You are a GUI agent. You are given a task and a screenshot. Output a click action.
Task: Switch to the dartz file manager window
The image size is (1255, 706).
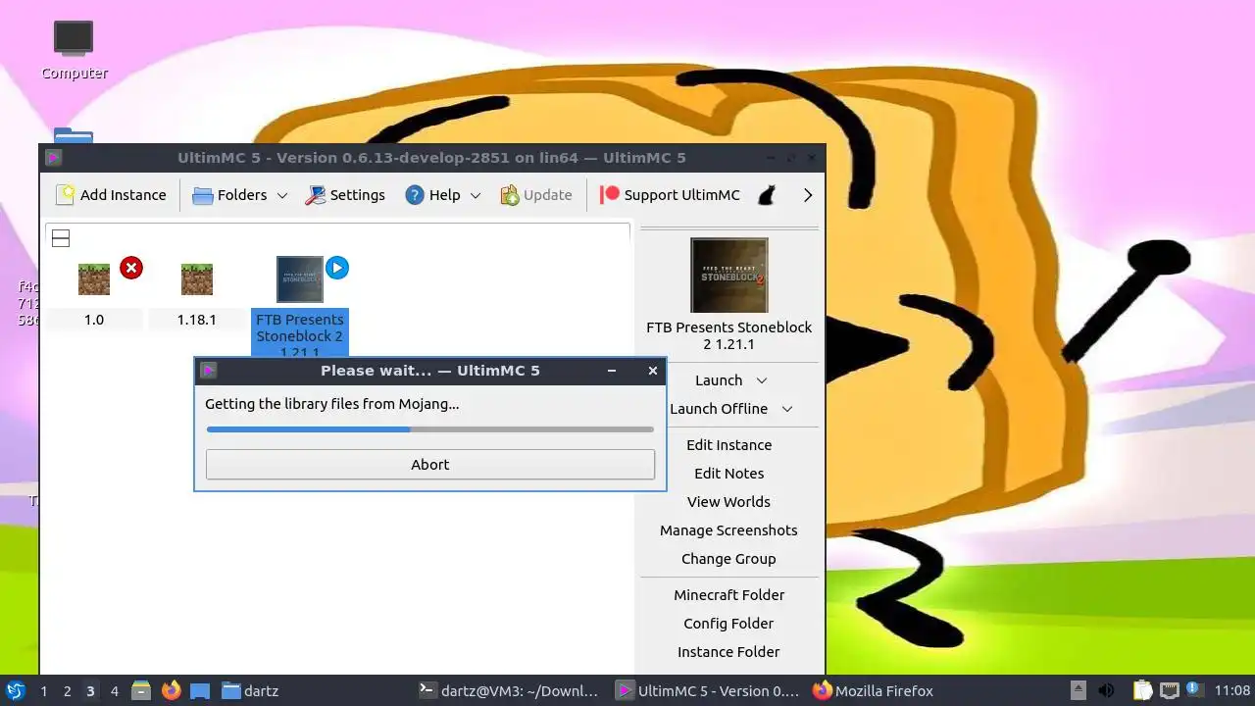(251, 691)
